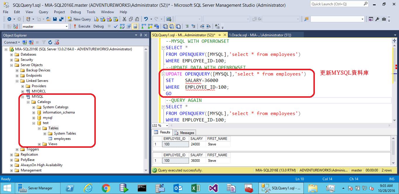Toggle Include Client Statistics
Screen dimensions: 399x194
[x=157, y=26]
